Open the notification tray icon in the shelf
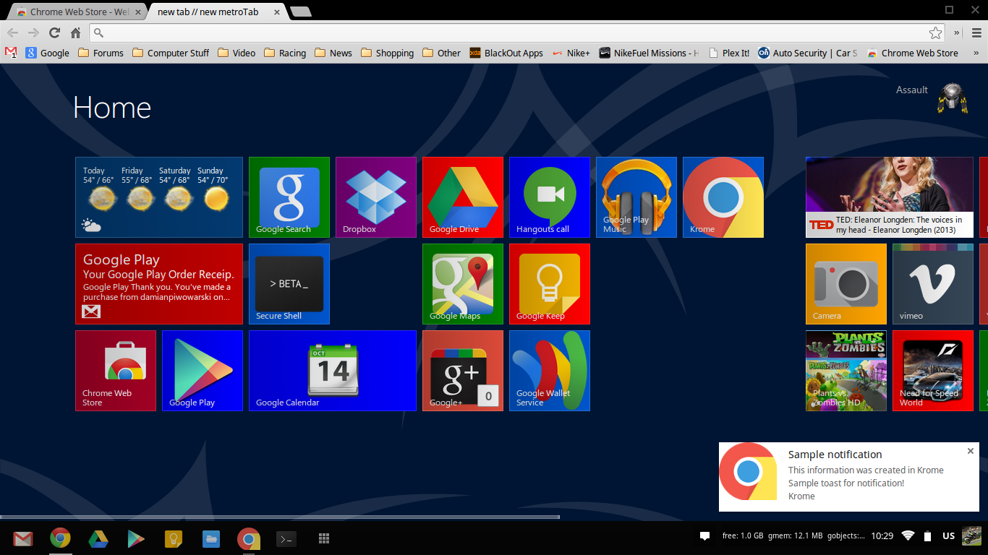This screenshot has width=988, height=555. tap(704, 536)
